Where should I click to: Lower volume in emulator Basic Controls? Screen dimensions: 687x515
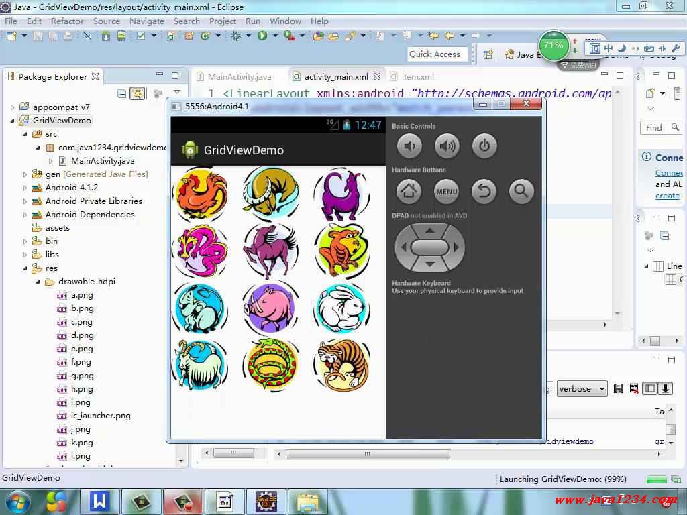tap(409, 146)
